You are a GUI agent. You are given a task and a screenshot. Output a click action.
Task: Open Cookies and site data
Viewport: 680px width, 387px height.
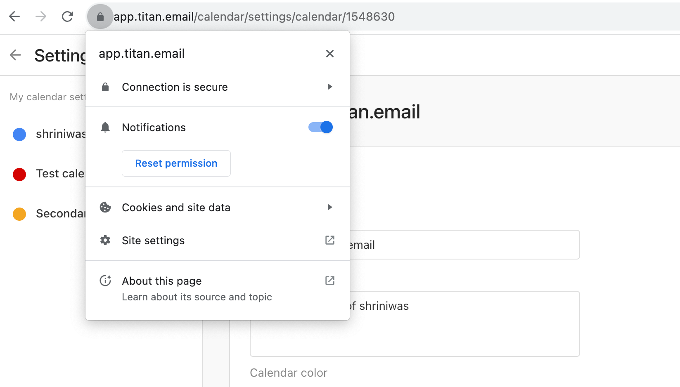coord(218,207)
